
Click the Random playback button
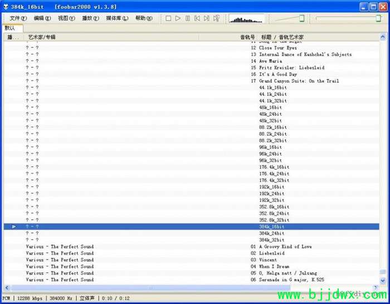[x=216, y=18]
